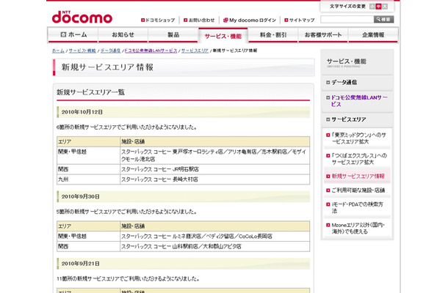Click the 新規サービスエリア一覧 section heading
Image resolution: width=448 pixels, height=293 pixels.
click(x=90, y=92)
